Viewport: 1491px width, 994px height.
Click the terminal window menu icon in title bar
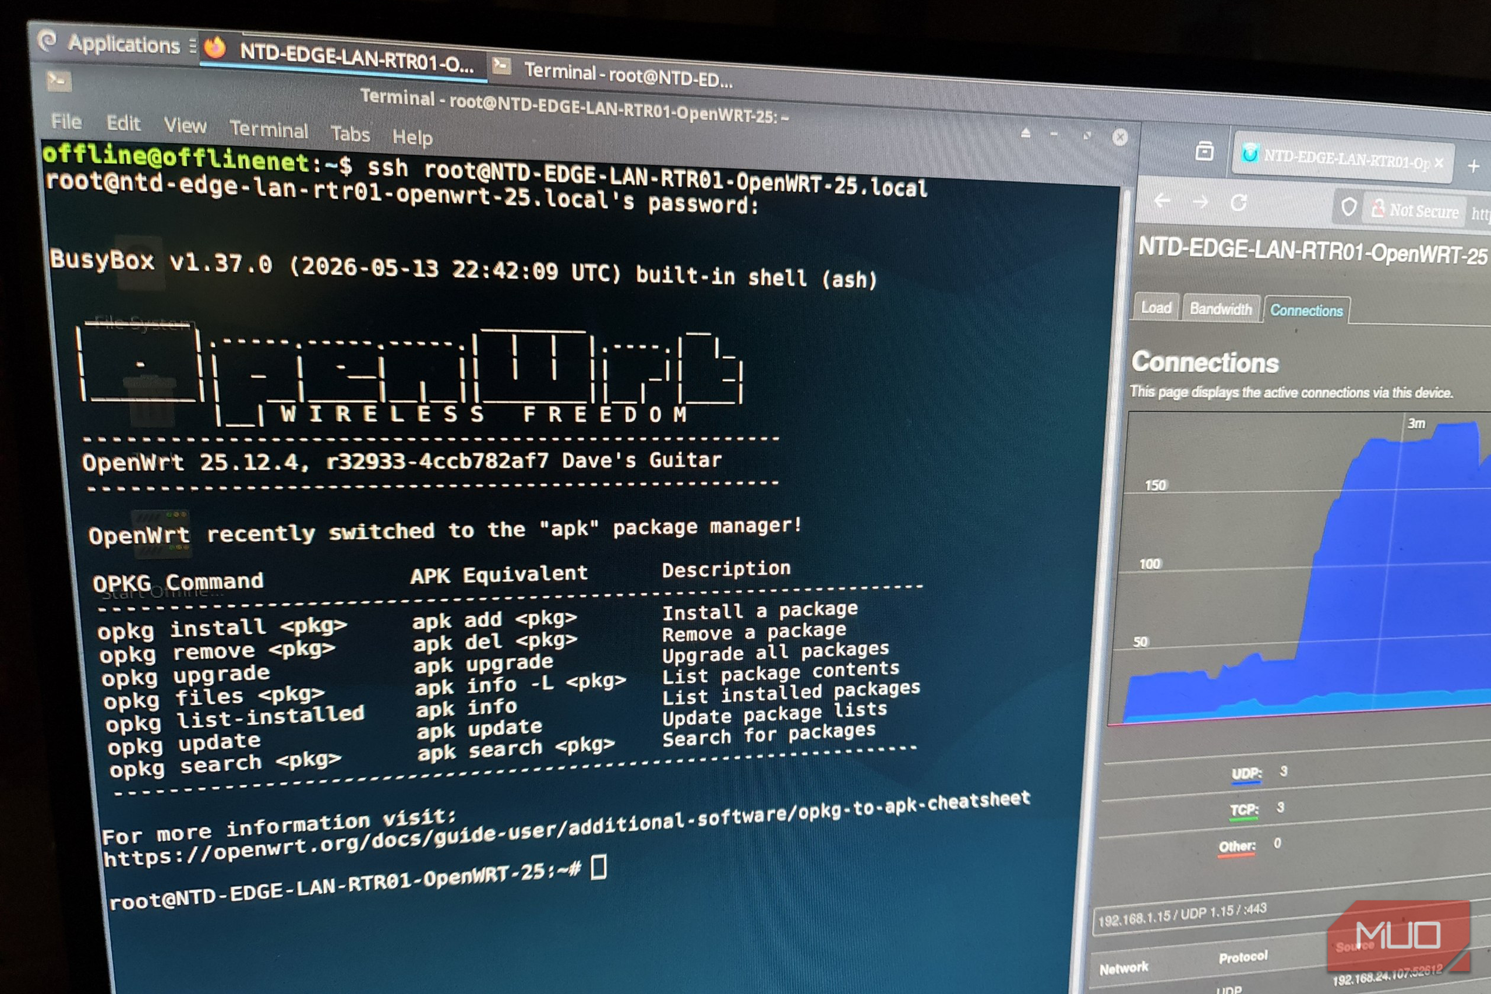(59, 81)
